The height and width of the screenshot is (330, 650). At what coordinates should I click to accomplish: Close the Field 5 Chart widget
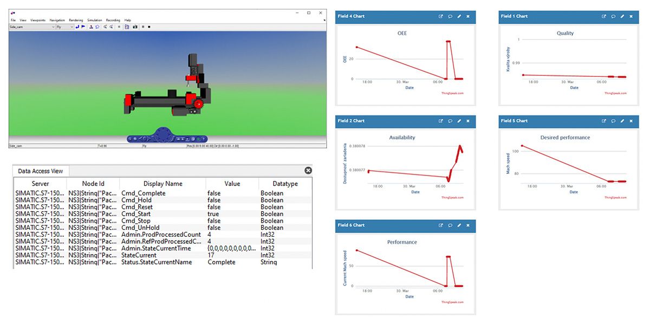pyautogui.click(x=631, y=121)
